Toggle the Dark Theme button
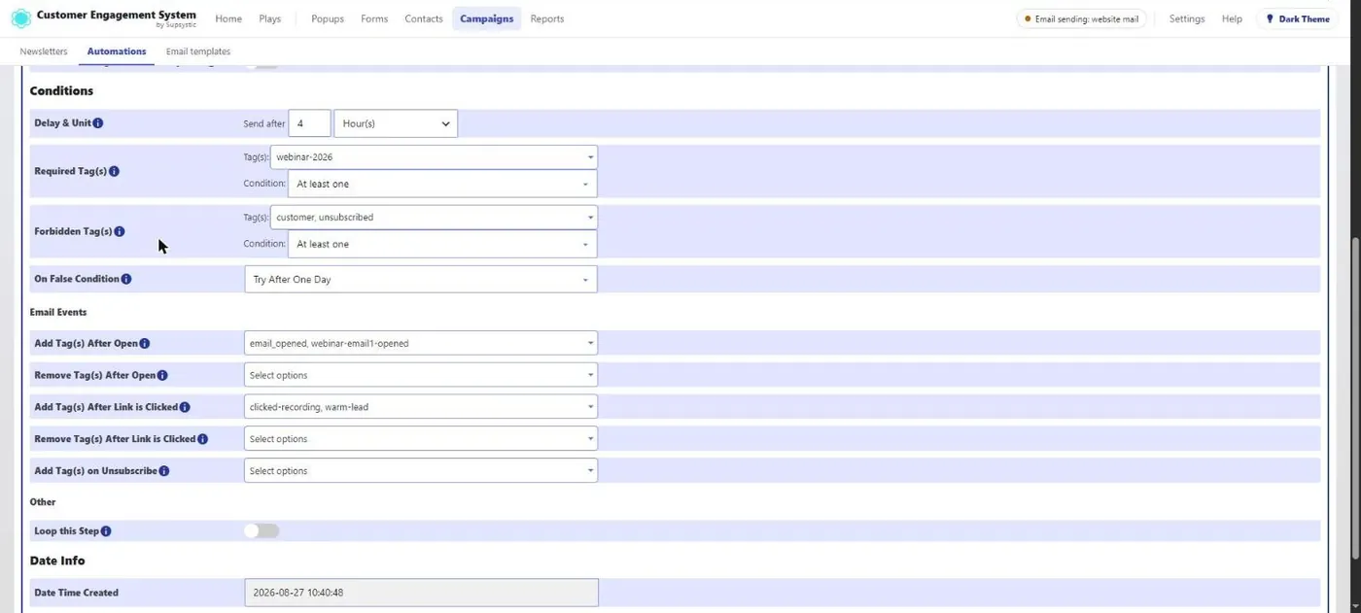 point(1297,18)
